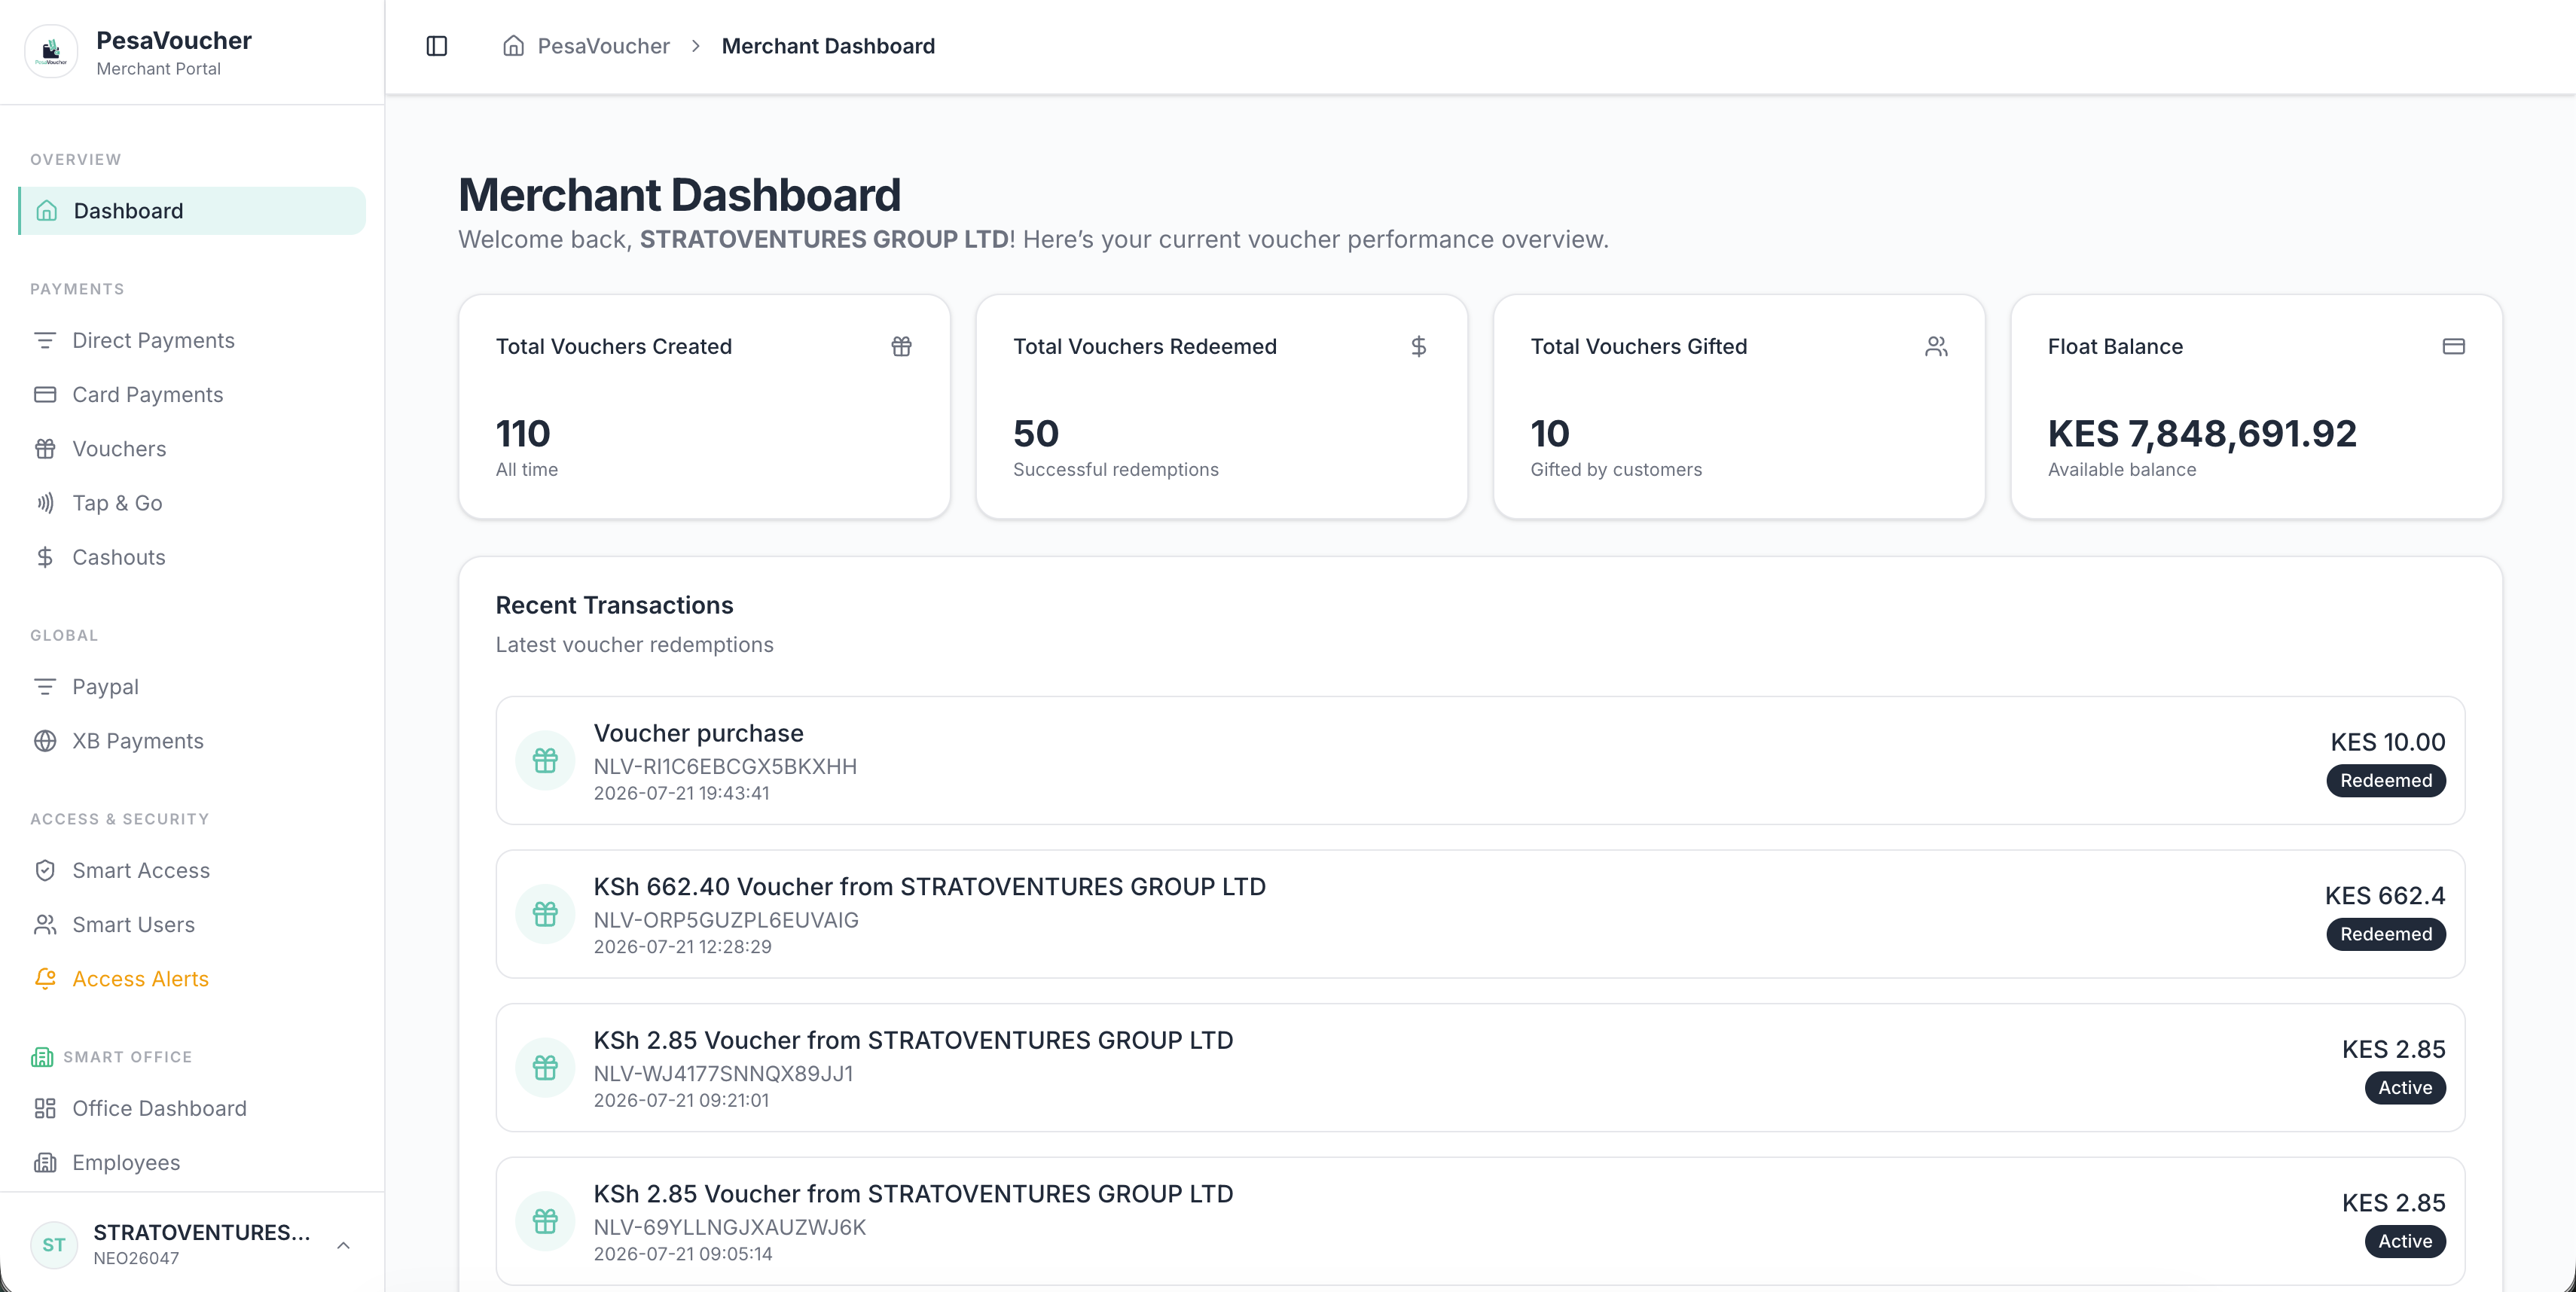
Task: Open Access Alerts in the sidebar
Action: [x=192, y=978]
